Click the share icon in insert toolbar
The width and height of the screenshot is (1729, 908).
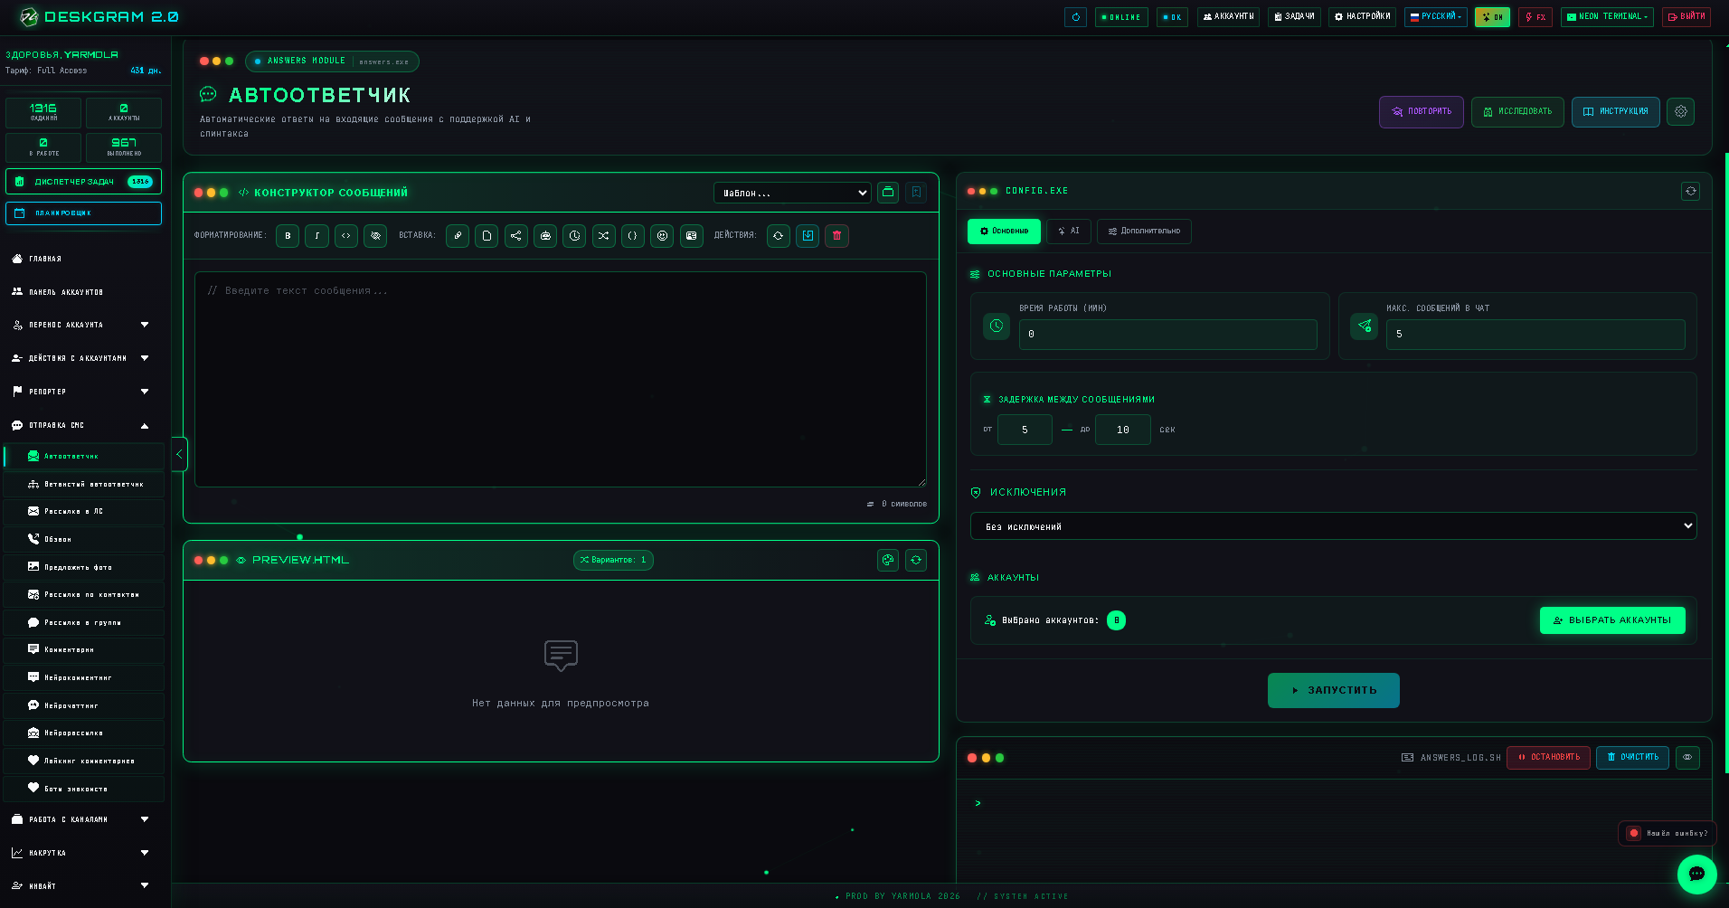click(x=515, y=236)
